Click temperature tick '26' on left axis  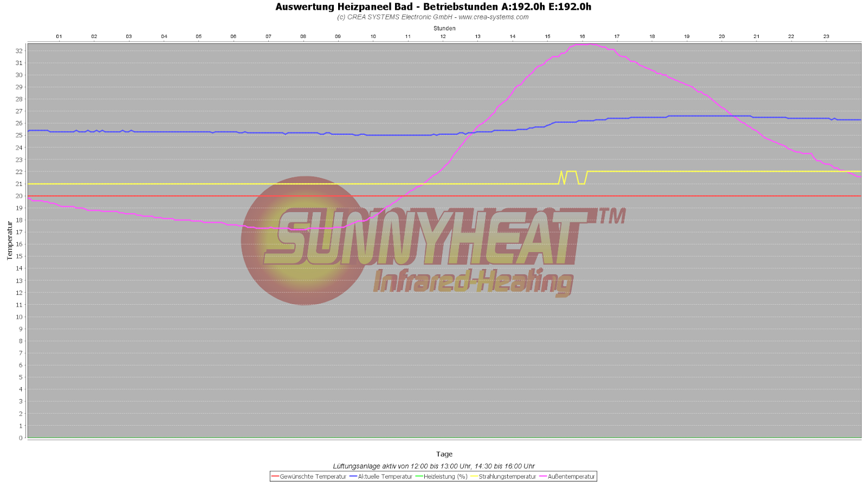coord(19,123)
